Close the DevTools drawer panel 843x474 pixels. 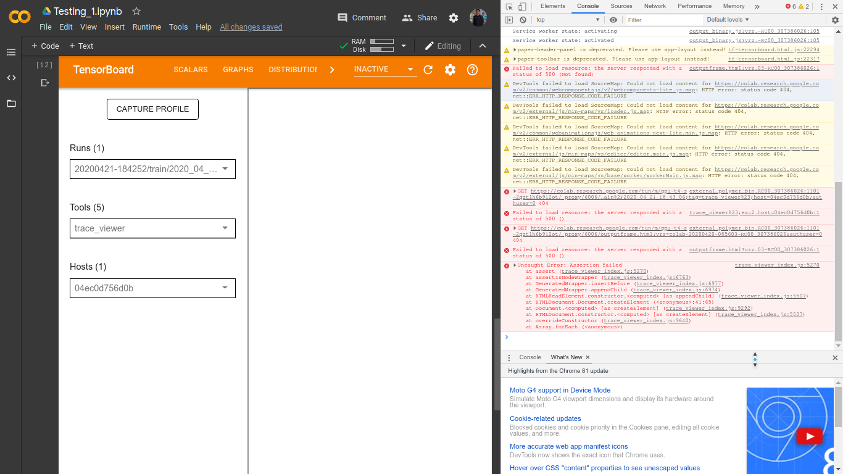[x=835, y=357]
